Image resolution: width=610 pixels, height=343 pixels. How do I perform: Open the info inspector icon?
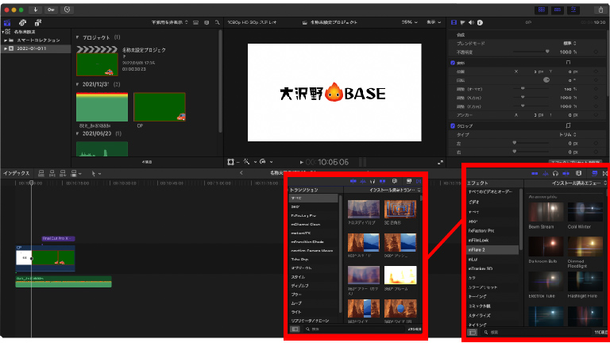tap(480, 22)
